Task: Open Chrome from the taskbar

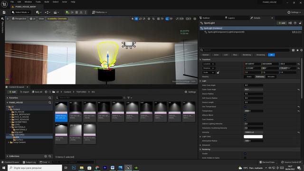Action: pyautogui.click(x=97, y=168)
